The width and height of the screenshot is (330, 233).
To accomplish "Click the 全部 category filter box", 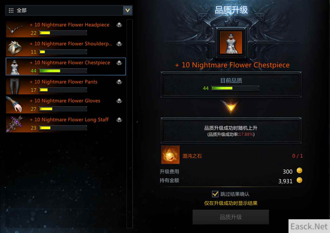I will click(69, 11).
